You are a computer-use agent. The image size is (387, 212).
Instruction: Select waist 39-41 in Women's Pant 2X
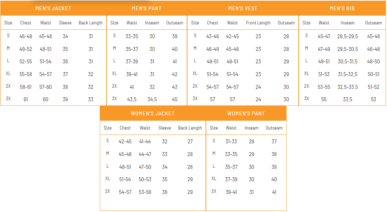(x=231, y=192)
